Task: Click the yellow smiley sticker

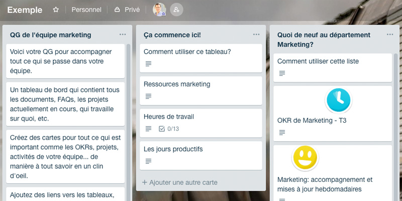Action: (305, 158)
